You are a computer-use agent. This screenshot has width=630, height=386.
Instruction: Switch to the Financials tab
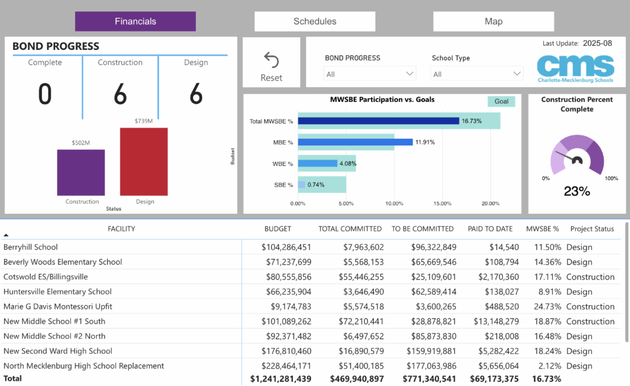(135, 22)
